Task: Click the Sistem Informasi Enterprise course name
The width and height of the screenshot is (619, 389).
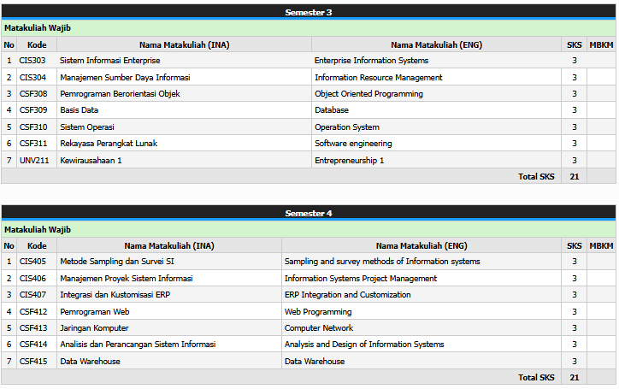Action: coord(109,61)
